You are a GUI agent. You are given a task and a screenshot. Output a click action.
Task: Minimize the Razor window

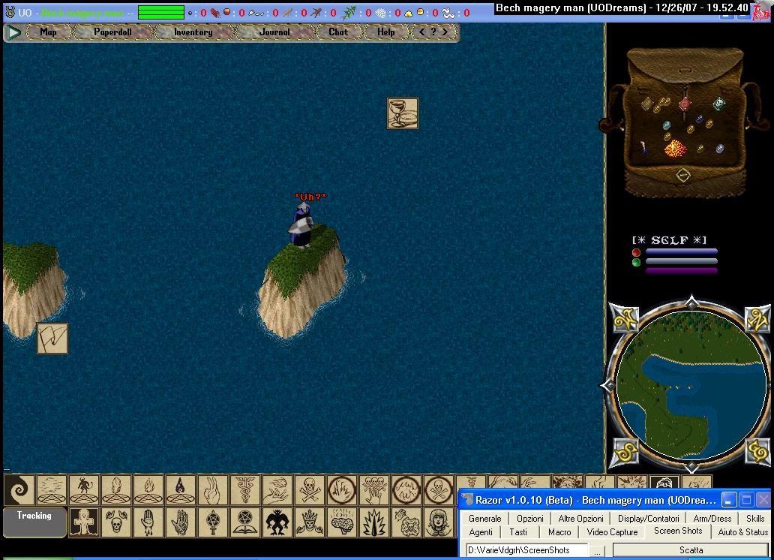click(728, 500)
